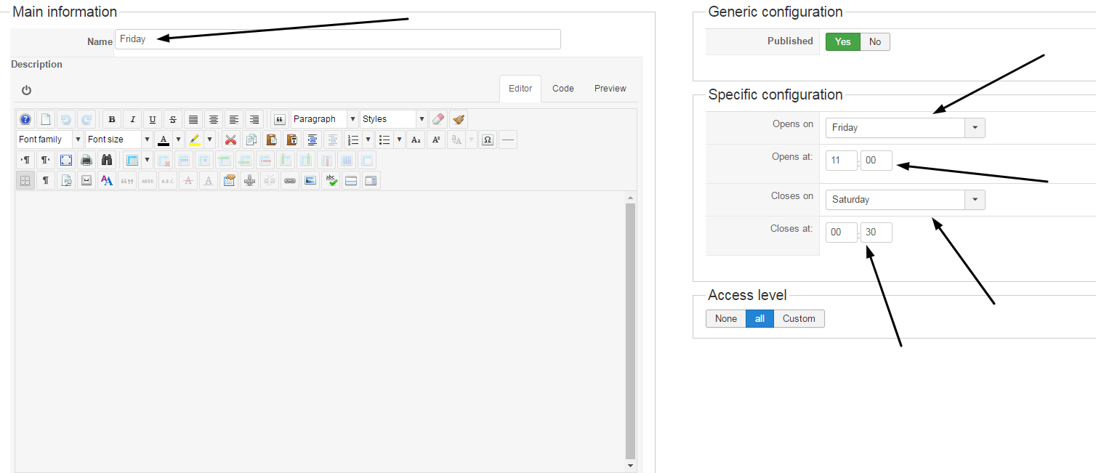Open find and replace (binoculars)
The width and height of the screenshot is (1096, 473).
point(107,160)
